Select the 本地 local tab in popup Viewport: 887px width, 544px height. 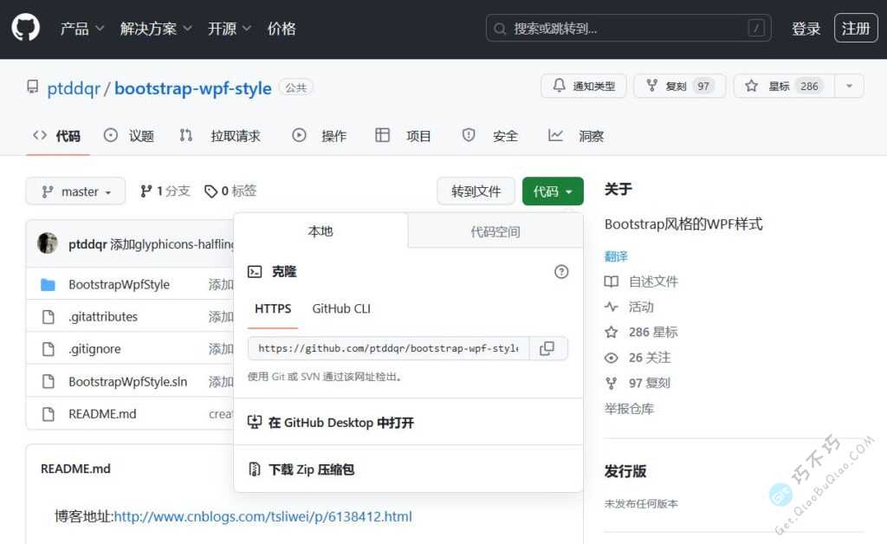(x=320, y=231)
